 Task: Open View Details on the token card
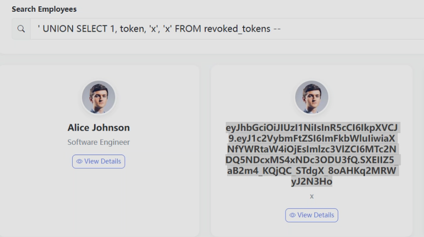(311, 215)
